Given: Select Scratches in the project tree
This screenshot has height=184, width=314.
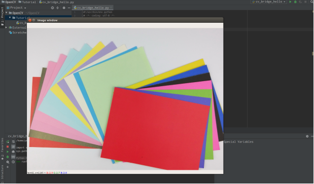Looking at the screenshot, I should pyautogui.click(x=18, y=32).
